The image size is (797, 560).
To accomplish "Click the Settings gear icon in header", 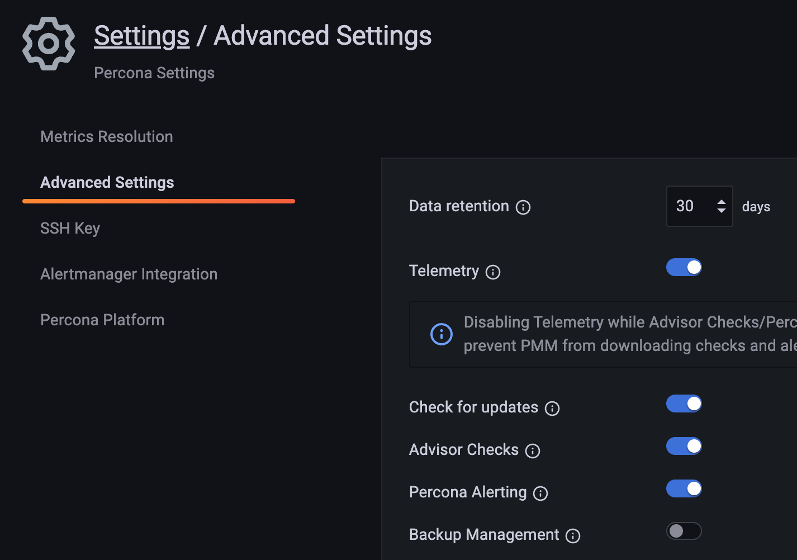I will [x=49, y=44].
